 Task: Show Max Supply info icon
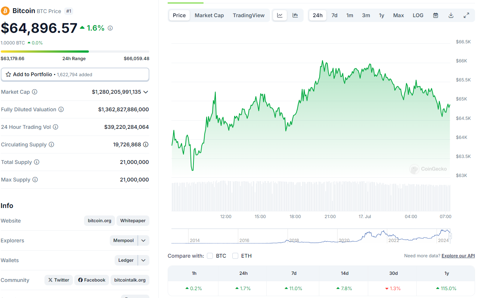click(x=35, y=180)
